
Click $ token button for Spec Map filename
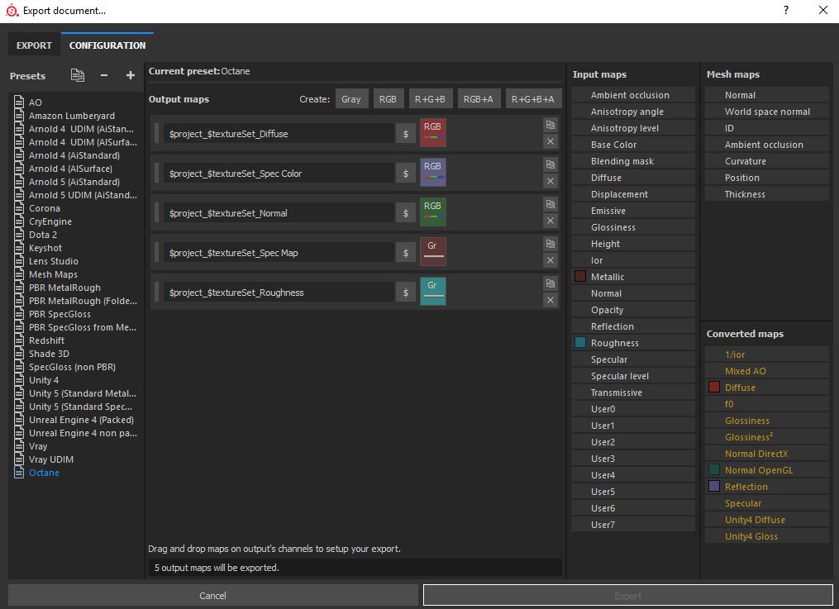(406, 252)
